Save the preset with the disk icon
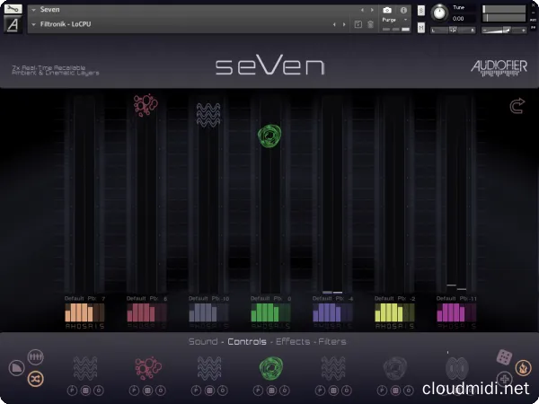The image size is (539, 404). pyautogui.click(x=358, y=24)
